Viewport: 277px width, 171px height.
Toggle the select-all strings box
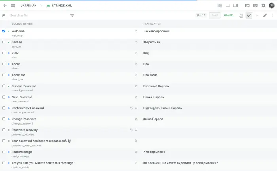4,15
